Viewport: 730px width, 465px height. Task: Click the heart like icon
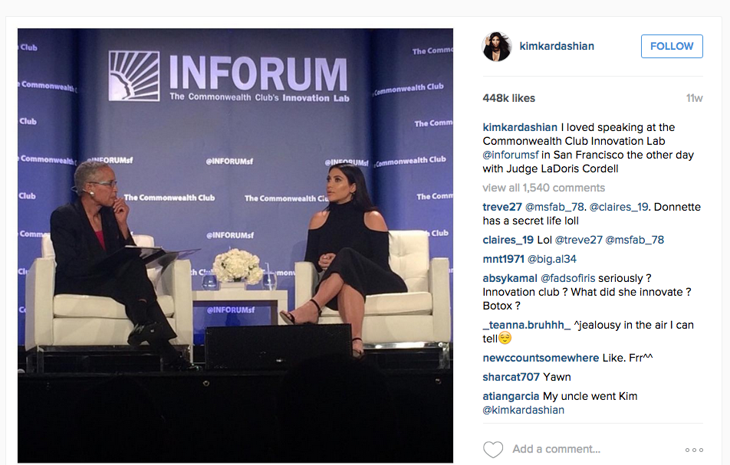point(493,450)
